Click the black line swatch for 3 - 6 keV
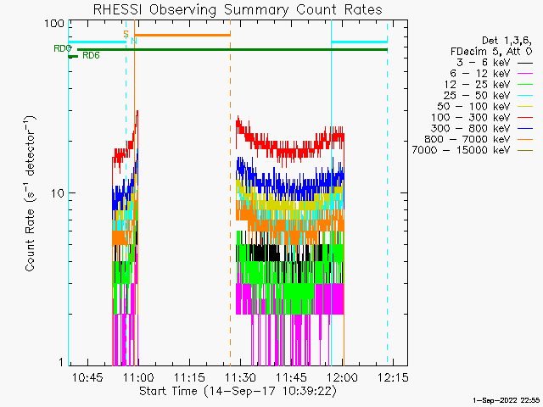 525,63
